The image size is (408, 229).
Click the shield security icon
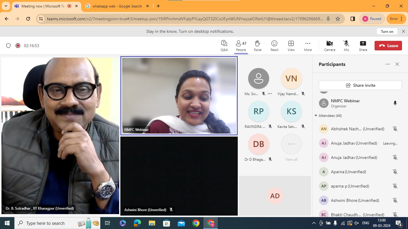click(8, 46)
